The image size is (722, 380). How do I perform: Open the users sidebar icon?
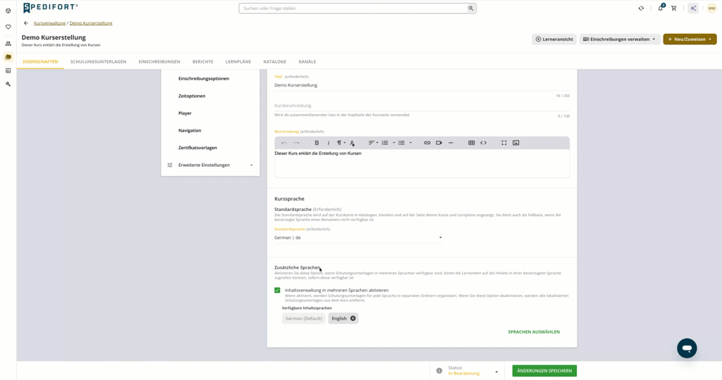8,44
